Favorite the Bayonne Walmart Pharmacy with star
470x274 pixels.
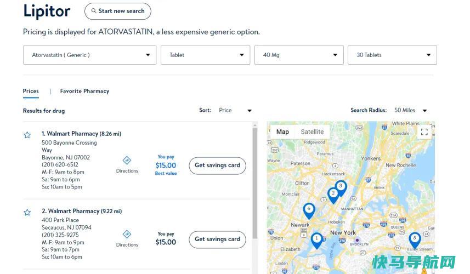(27, 135)
